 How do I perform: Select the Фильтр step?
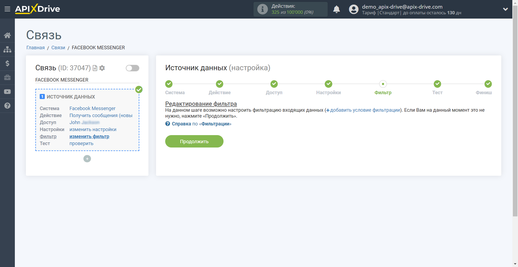tap(383, 84)
